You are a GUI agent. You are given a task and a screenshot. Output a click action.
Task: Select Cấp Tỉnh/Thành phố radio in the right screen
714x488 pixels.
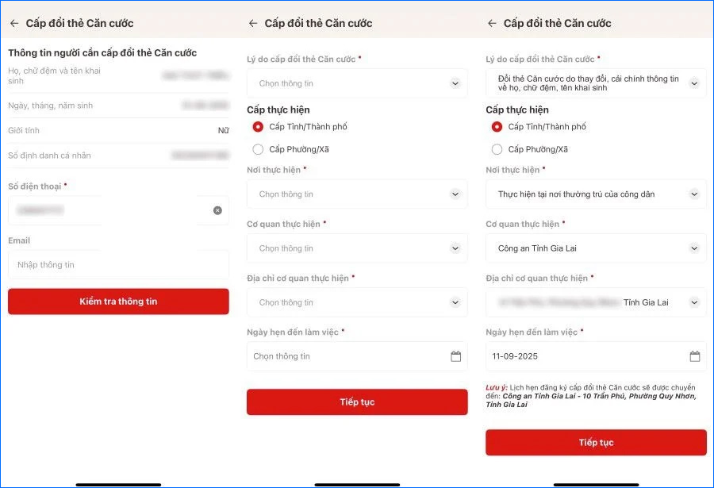(497, 127)
